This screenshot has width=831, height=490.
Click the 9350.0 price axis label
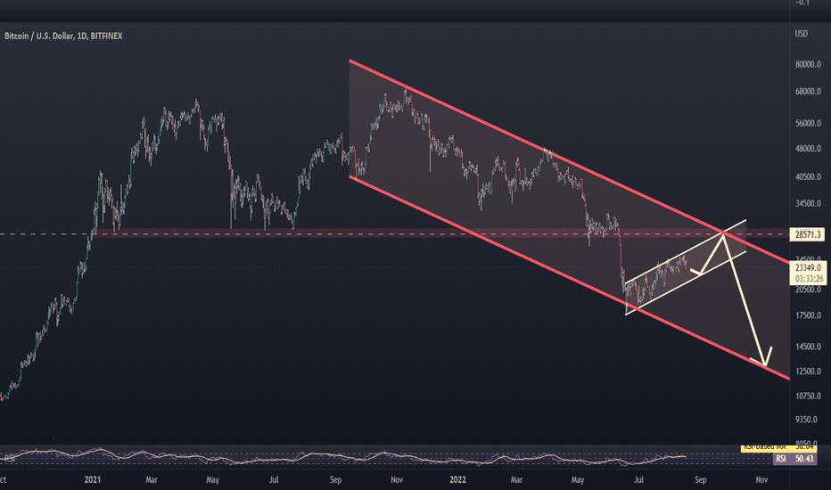pos(806,420)
